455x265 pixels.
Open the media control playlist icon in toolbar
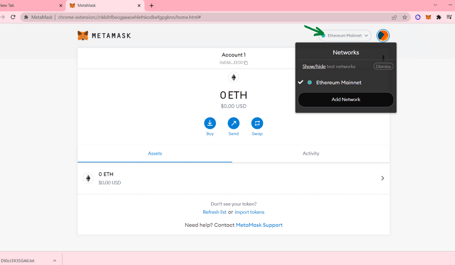tap(449, 17)
